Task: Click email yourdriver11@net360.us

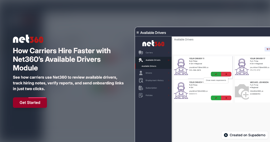Action: coord(199,68)
